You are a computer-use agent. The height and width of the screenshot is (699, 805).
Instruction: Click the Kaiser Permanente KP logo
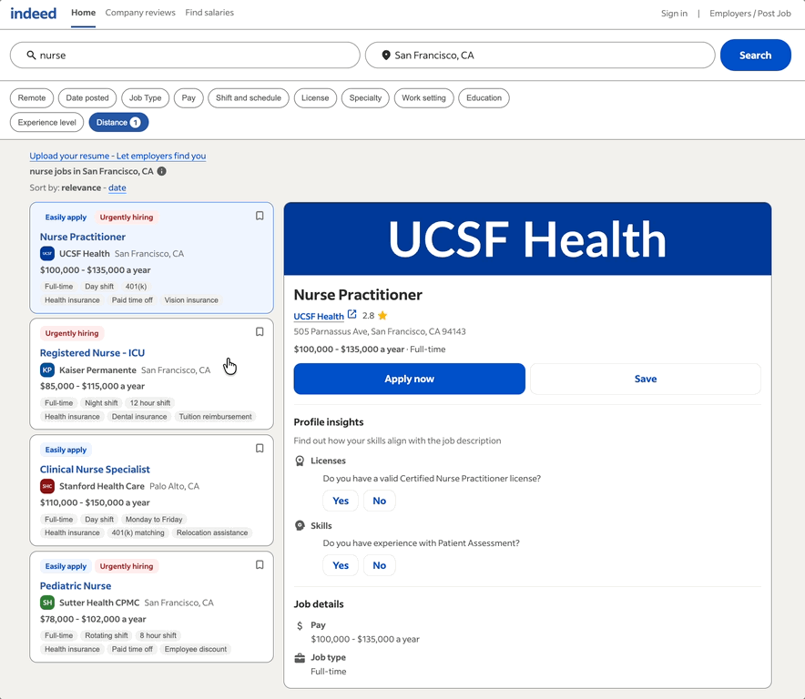[47, 370]
